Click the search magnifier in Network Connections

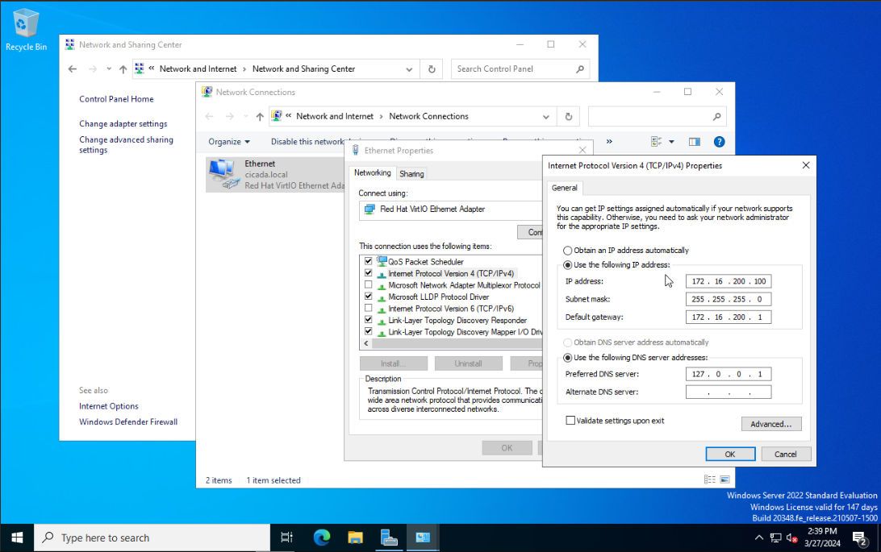tap(716, 117)
